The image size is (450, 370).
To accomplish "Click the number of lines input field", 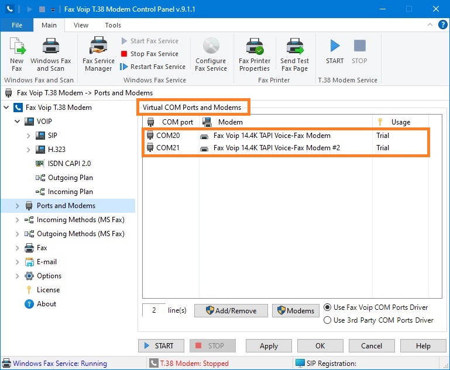I will pyautogui.click(x=154, y=310).
